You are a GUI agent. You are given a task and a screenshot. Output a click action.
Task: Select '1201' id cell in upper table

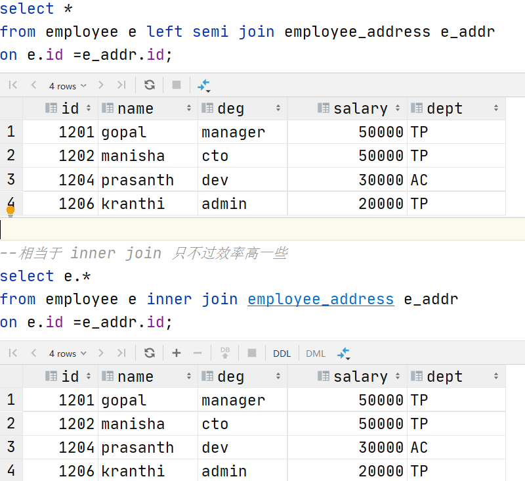click(60, 132)
